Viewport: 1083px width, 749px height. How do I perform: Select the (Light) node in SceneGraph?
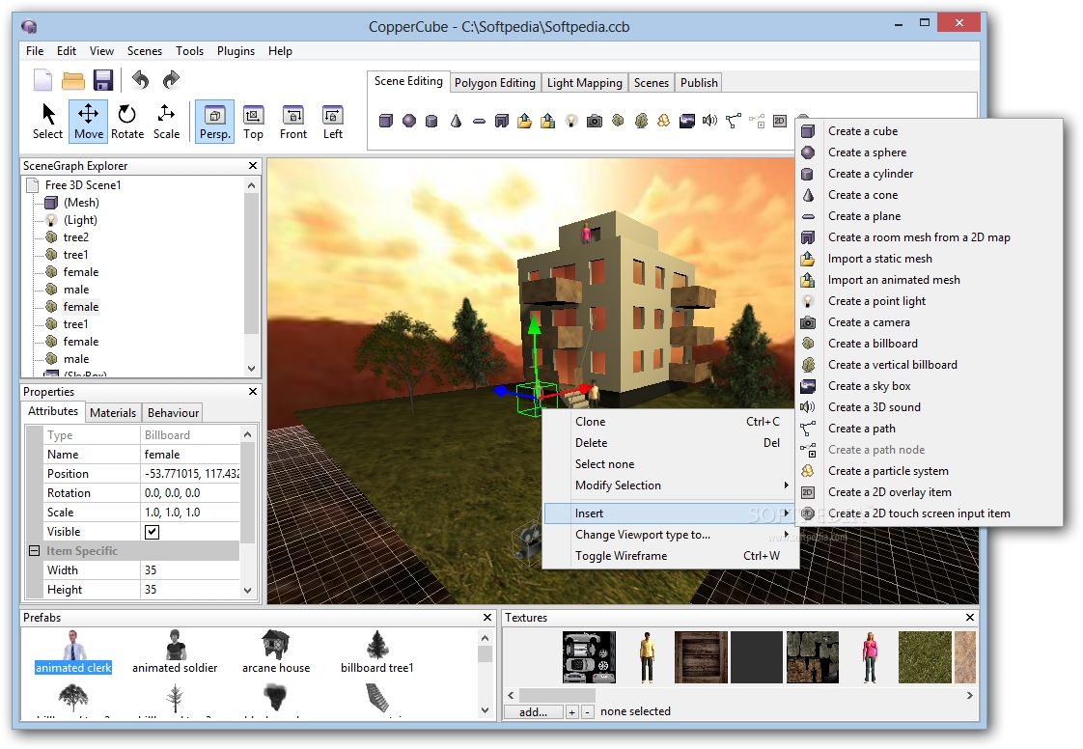point(80,220)
